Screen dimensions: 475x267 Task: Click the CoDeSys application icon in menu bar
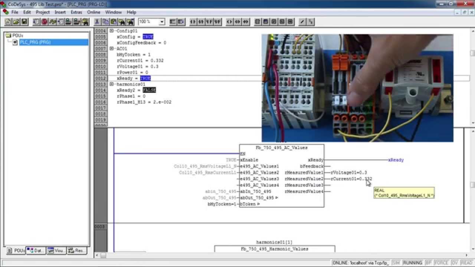tap(5, 12)
